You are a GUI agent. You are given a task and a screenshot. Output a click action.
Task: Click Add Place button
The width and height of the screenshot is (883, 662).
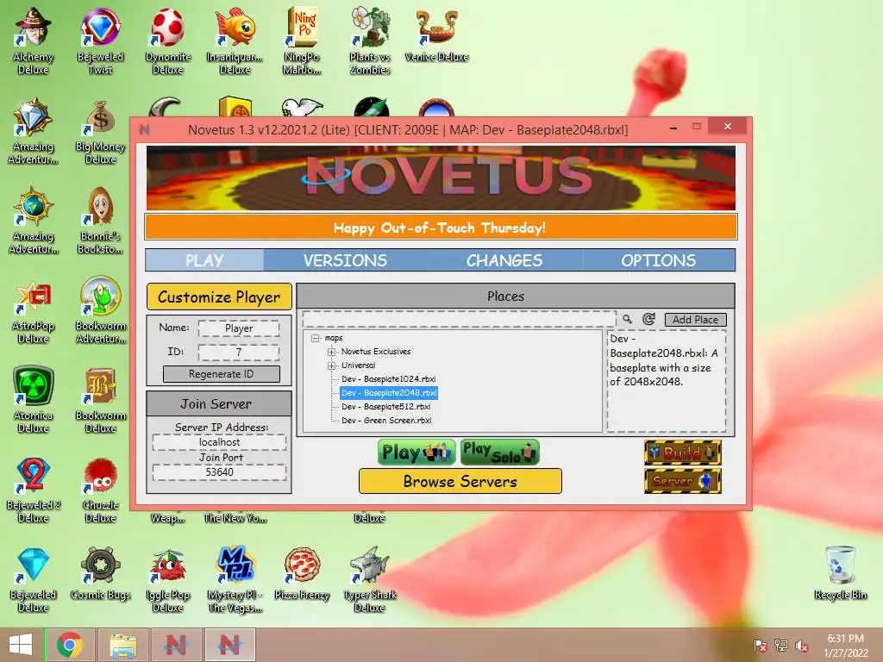[x=696, y=320]
